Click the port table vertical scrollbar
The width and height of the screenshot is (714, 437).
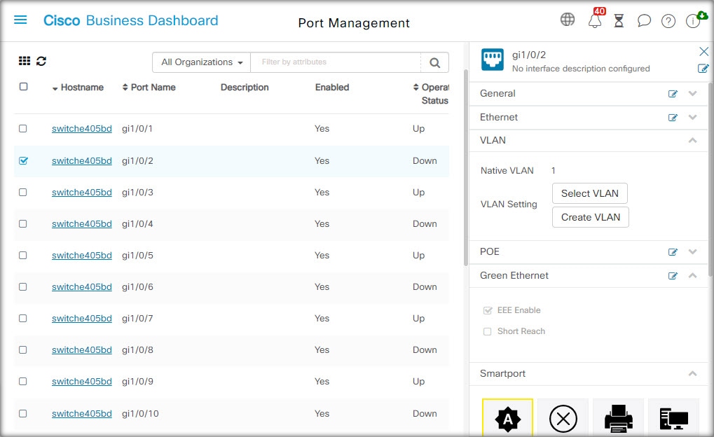pos(466,167)
